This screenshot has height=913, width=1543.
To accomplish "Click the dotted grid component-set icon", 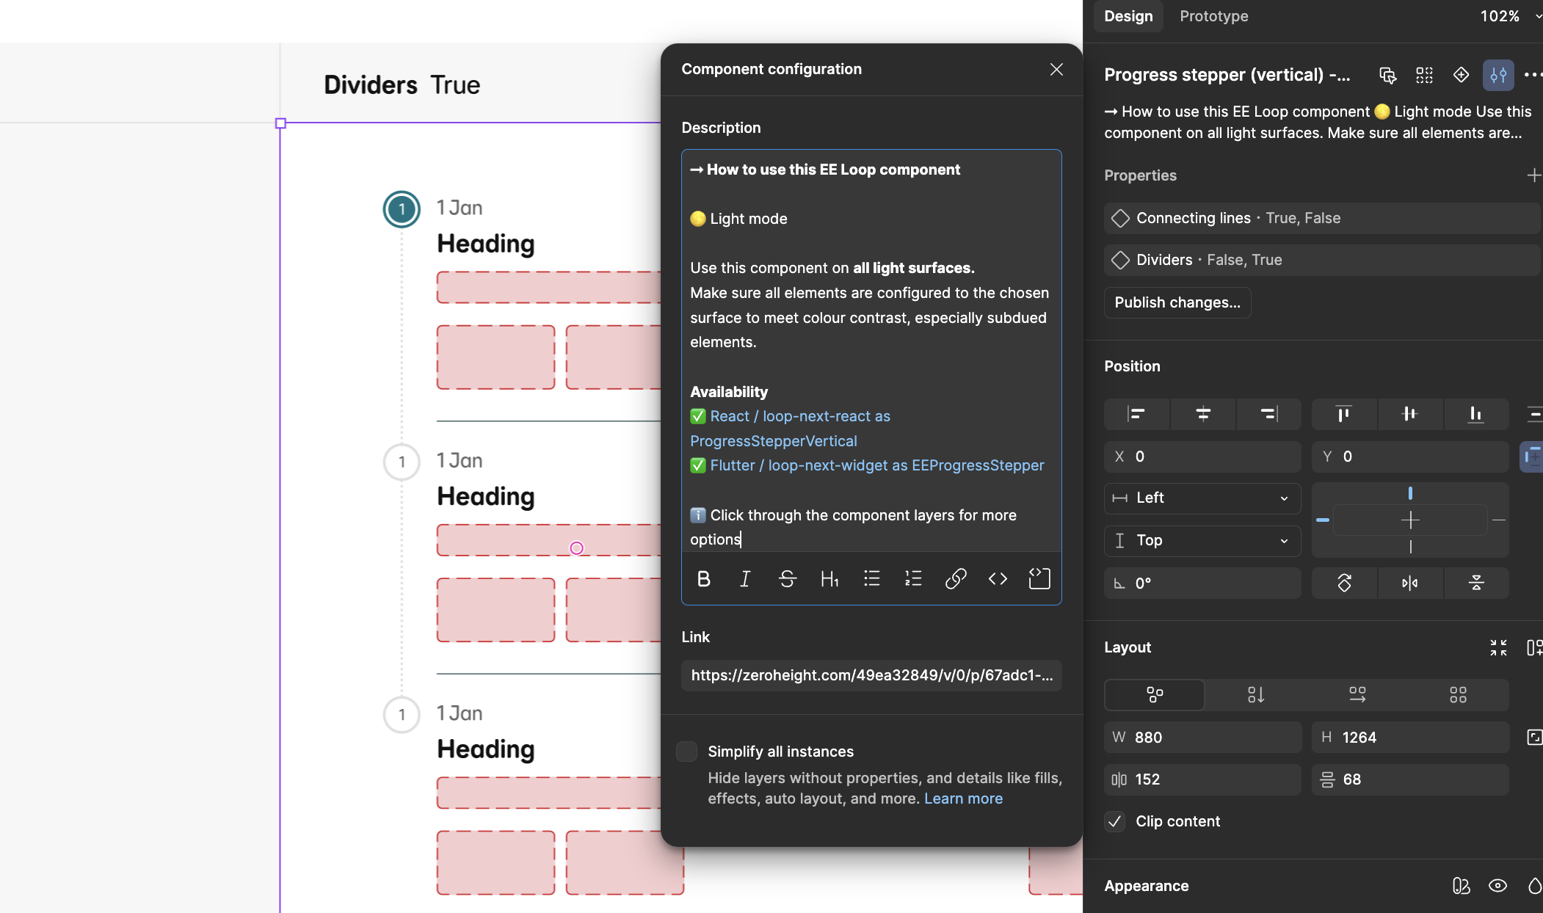I will (x=1424, y=75).
